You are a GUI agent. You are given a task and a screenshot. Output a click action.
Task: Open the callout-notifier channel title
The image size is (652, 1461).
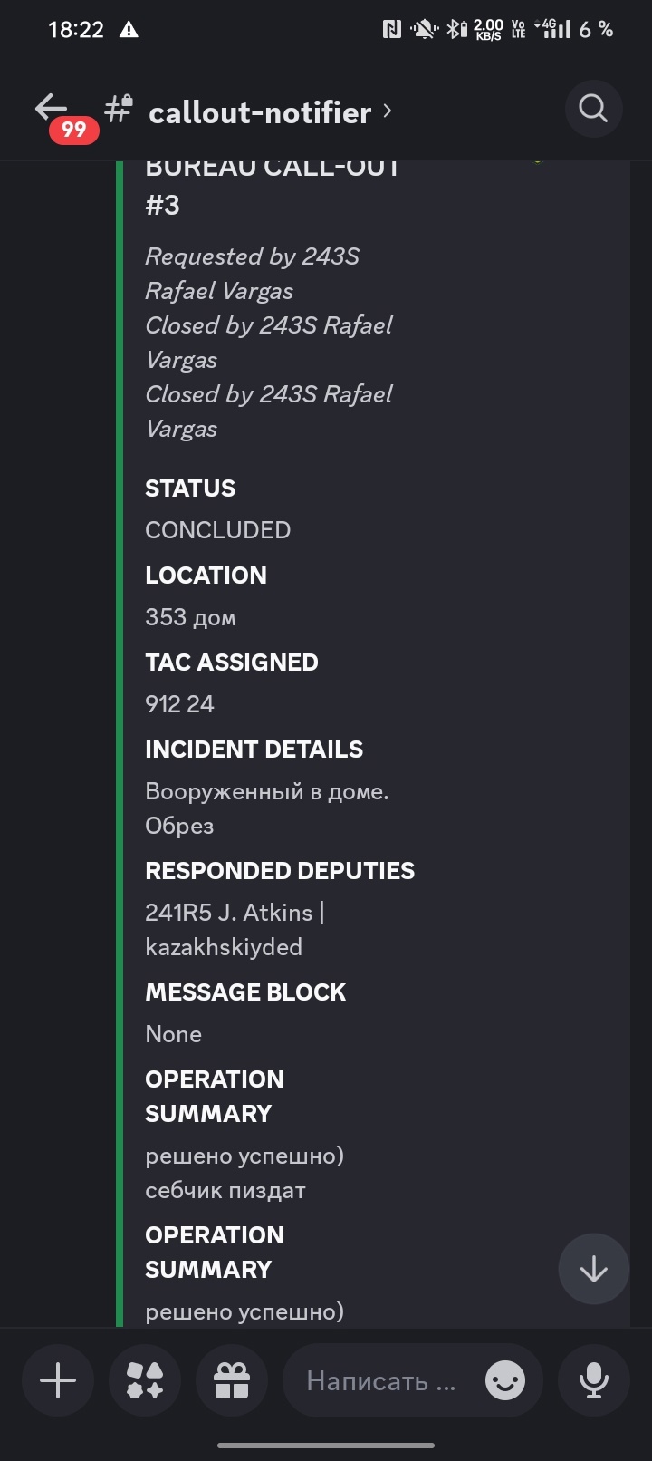pyautogui.click(x=260, y=112)
